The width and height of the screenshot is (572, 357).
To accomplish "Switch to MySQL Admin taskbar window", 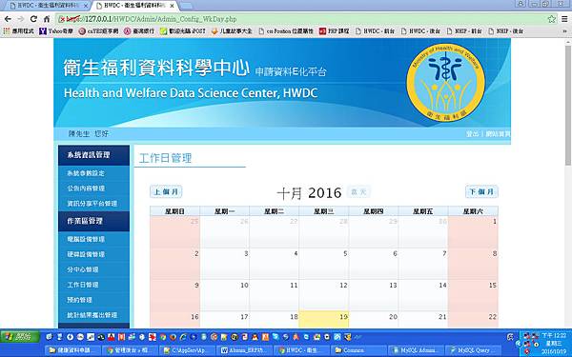I will [417, 350].
